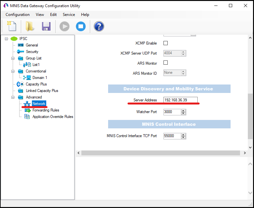
Task: Click the Security key icon
Action: click(x=21, y=52)
